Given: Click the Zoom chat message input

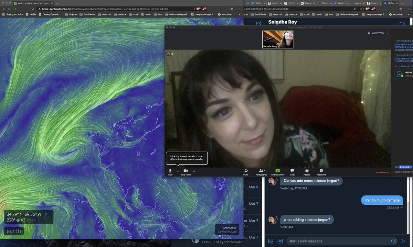Looking at the screenshot, I should click(x=404, y=172).
